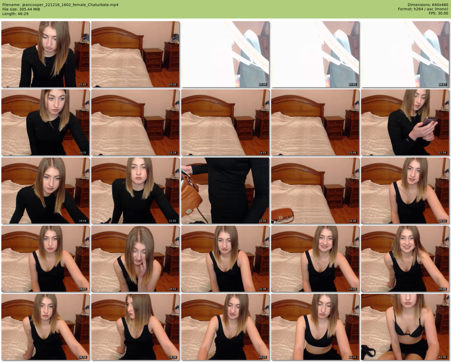Select the frame at 36:54
The width and height of the screenshot is (451, 362).
coord(45,327)
